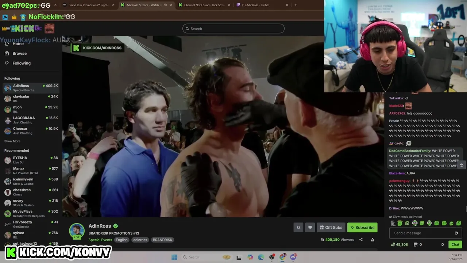This screenshot has height=263, width=467.
Task: Open a new browser tab
Action: tap(296, 5)
